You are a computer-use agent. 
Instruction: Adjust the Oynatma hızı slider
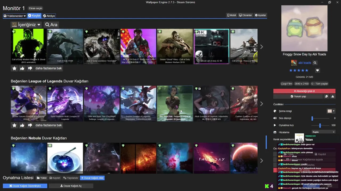pyautogui.click(x=320, y=125)
